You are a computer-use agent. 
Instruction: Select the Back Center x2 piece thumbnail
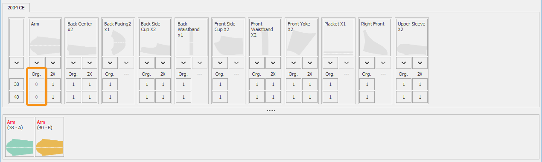(x=82, y=37)
